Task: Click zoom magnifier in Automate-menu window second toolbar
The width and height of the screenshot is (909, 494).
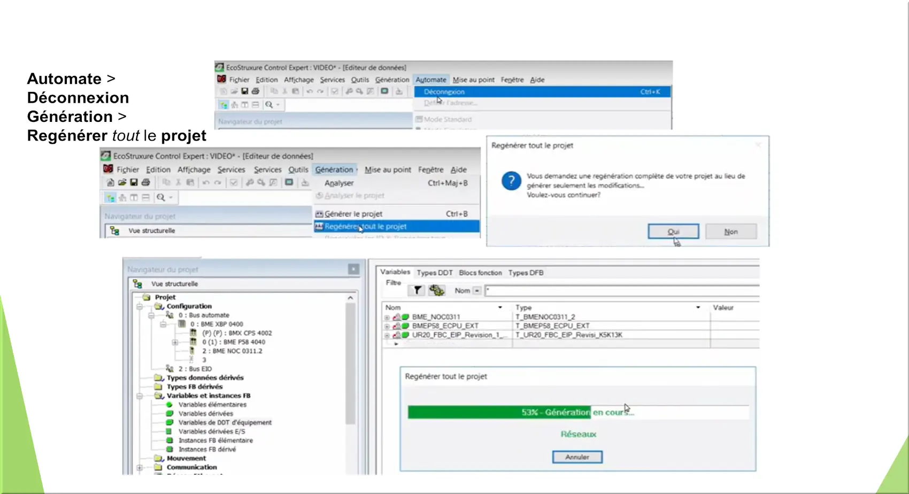Action: pyautogui.click(x=269, y=105)
